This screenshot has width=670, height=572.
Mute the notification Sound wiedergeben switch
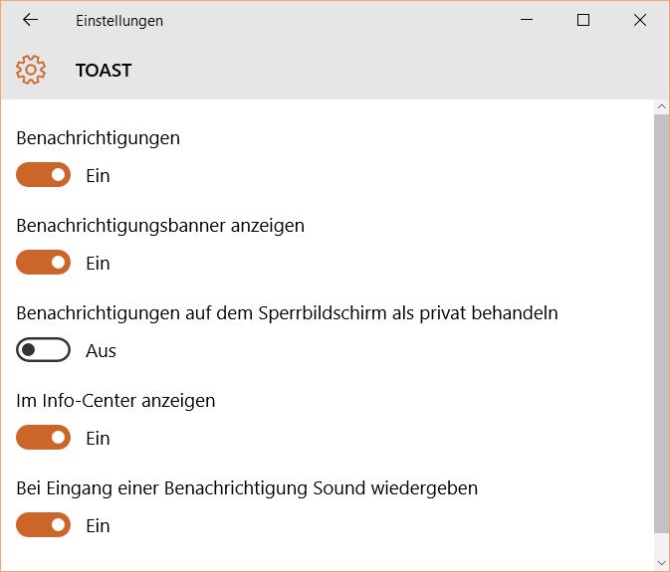click(x=44, y=525)
